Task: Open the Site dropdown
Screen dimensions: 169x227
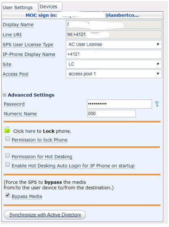Action: pos(114,64)
